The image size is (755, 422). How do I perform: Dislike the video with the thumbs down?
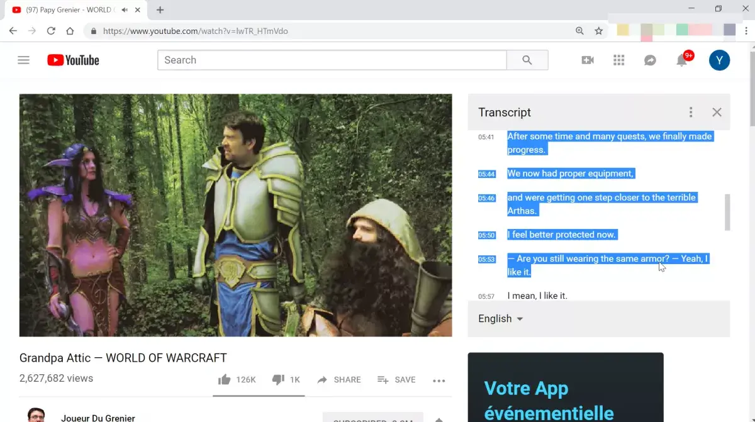pyautogui.click(x=278, y=379)
